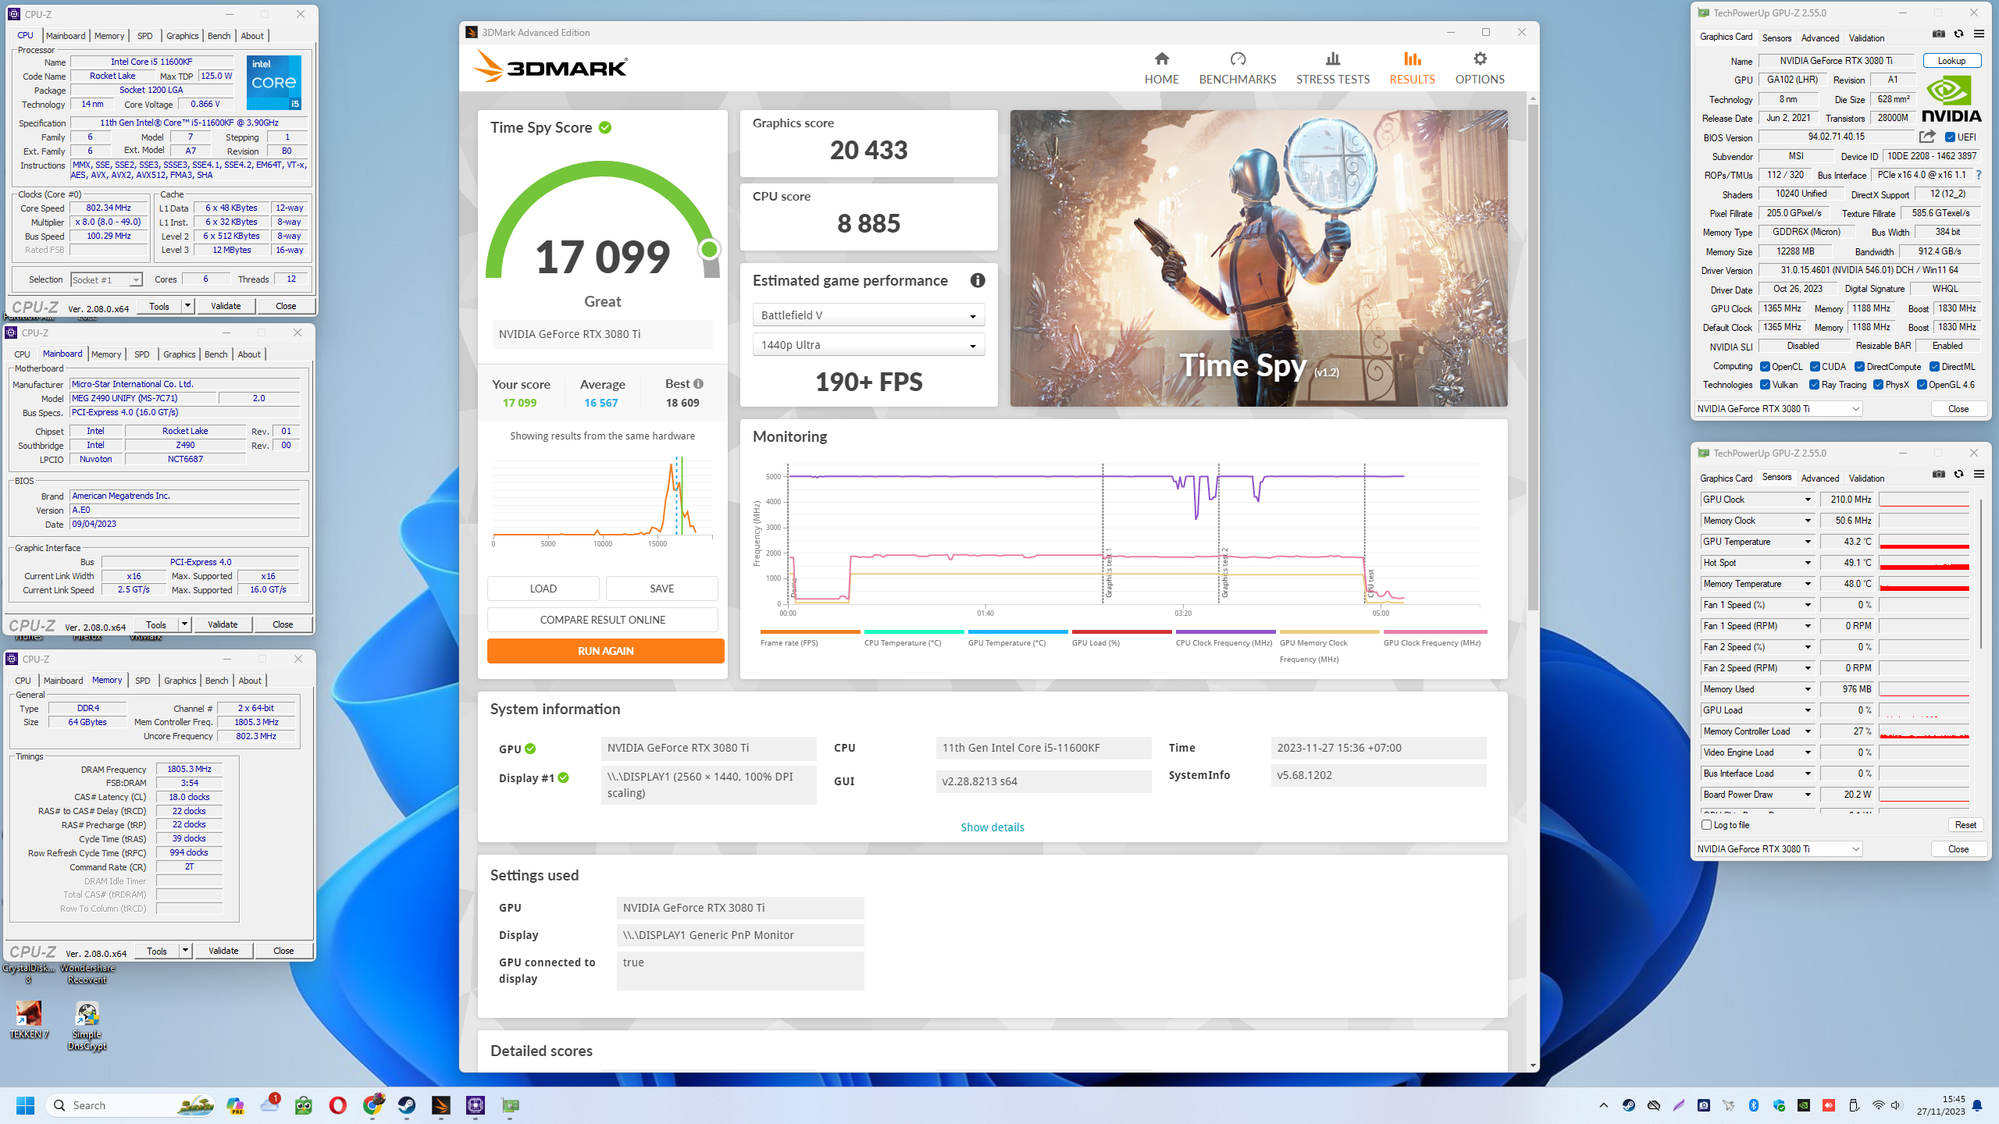The height and width of the screenshot is (1124, 1999).
Task: Open Advanced tab in GPU-Z Sensors window
Action: point(1819,478)
